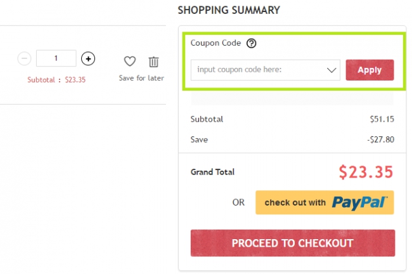Apply the coupon code
This screenshot has width=412, height=274.
click(x=370, y=70)
